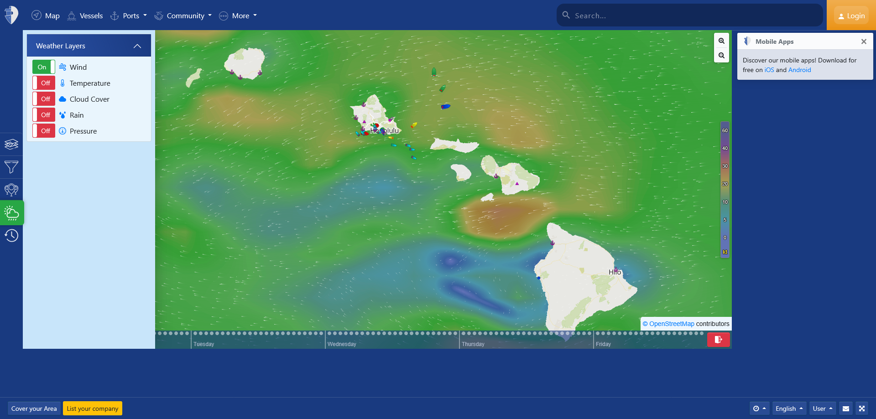
Task: Click the search magnifier icon
Action: pos(566,15)
